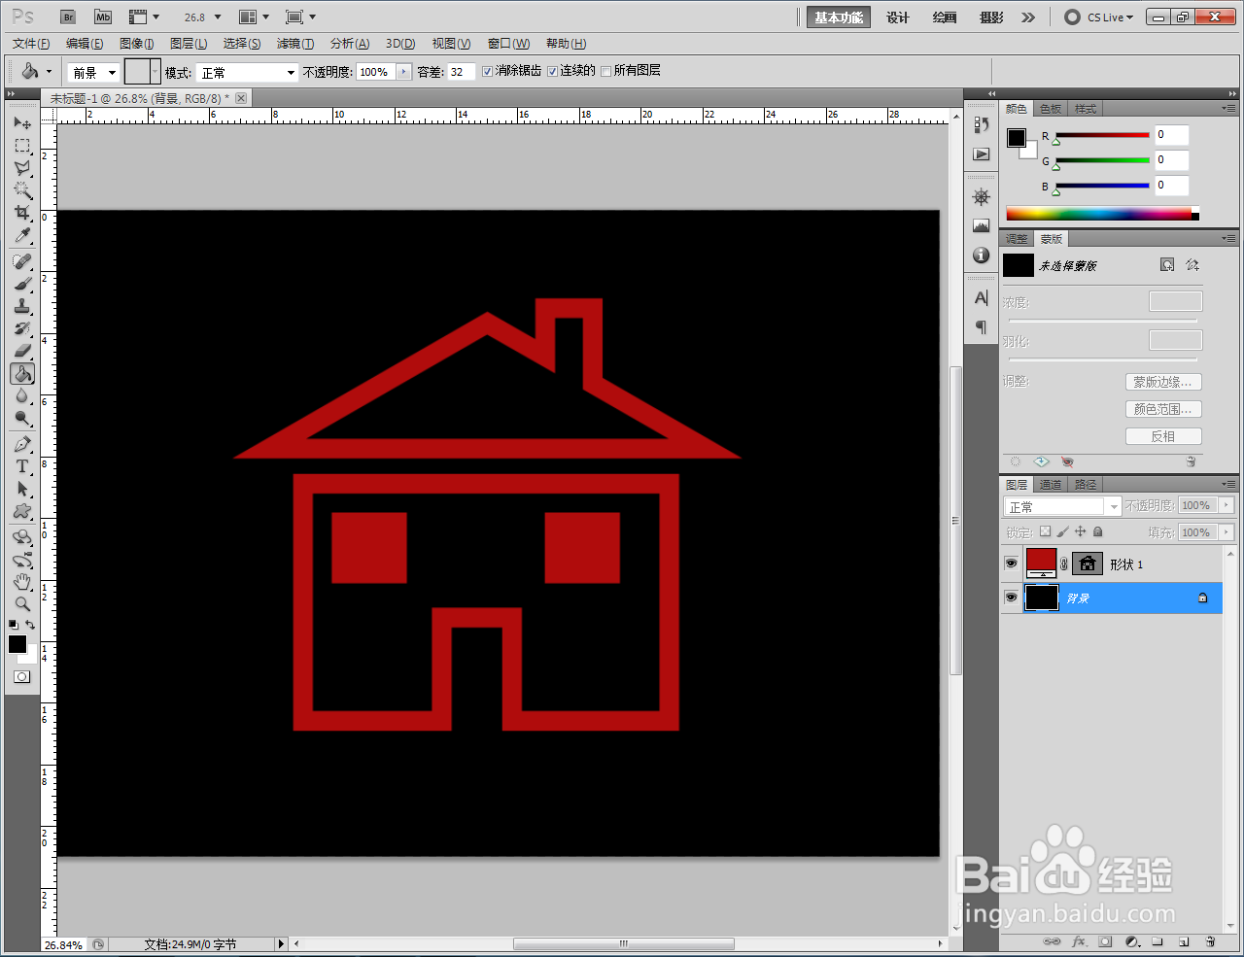1244x957 pixels.
Task: Switch to the 通道 tab
Action: click(x=1051, y=485)
